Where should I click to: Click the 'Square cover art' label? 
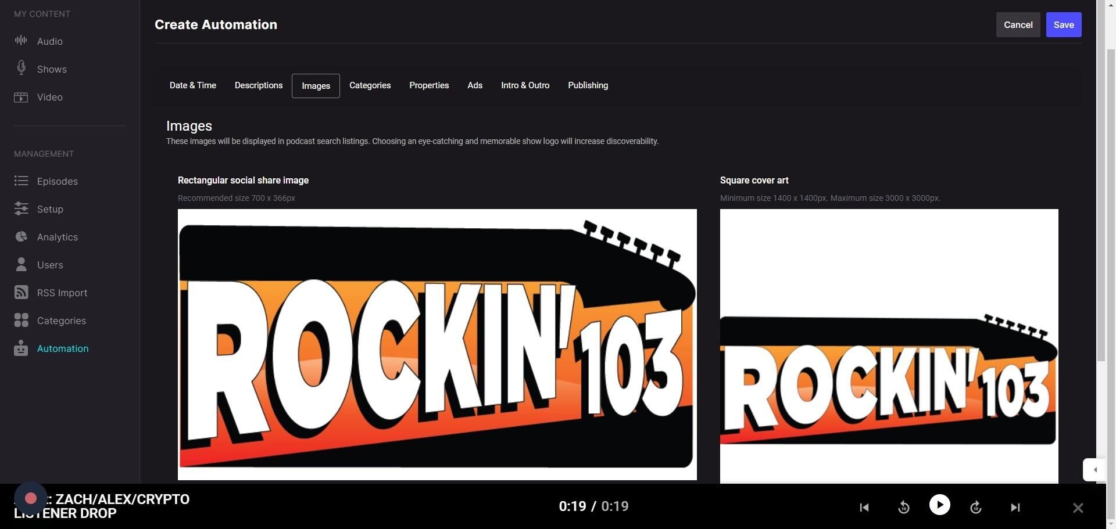pyautogui.click(x=754, y=181)
